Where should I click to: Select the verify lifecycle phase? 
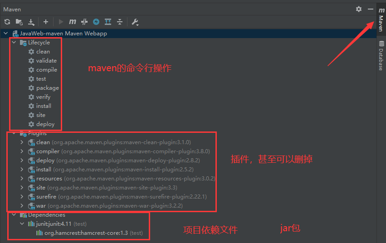coord(44,97)
